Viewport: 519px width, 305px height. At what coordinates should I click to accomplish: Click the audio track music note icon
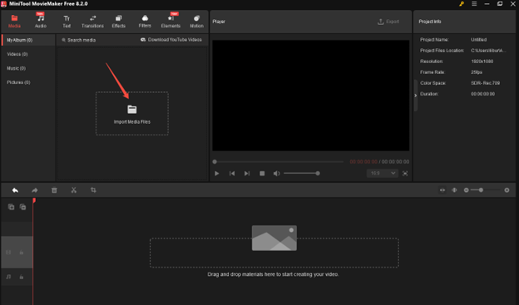[x=8, y=277]
